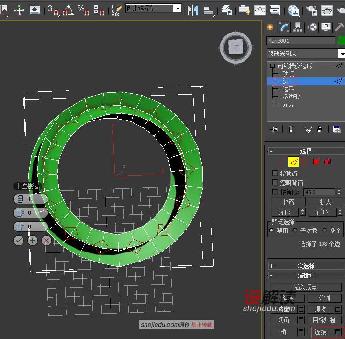Toggle Angle Snap in toolbar

coord(68,10)
